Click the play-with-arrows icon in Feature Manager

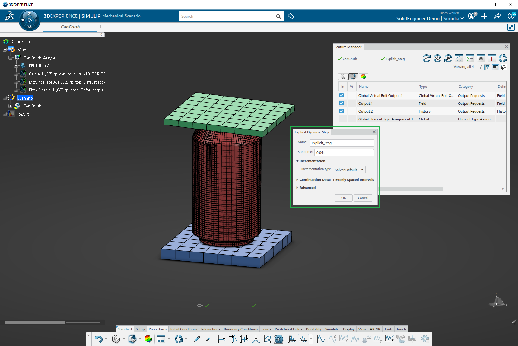448,59
